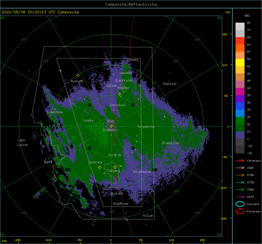The height and width of the screenshot is (244, 262).
Task: Click the Okotoks label
Action: [116, 193]
